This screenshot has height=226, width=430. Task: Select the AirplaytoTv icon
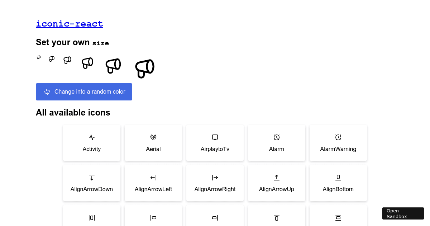pos(215,137)
